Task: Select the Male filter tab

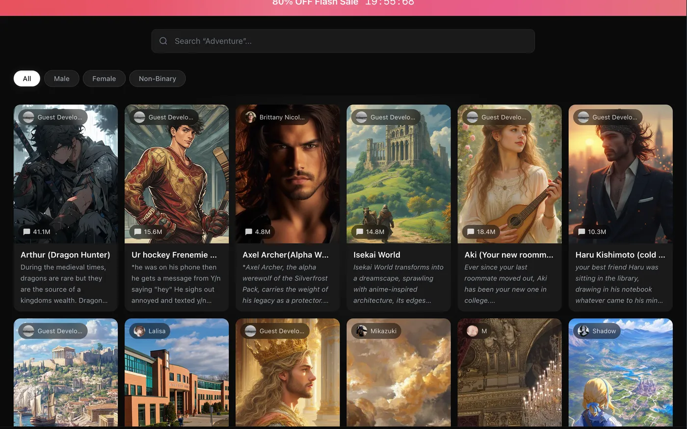Action: tap(62, 78)
